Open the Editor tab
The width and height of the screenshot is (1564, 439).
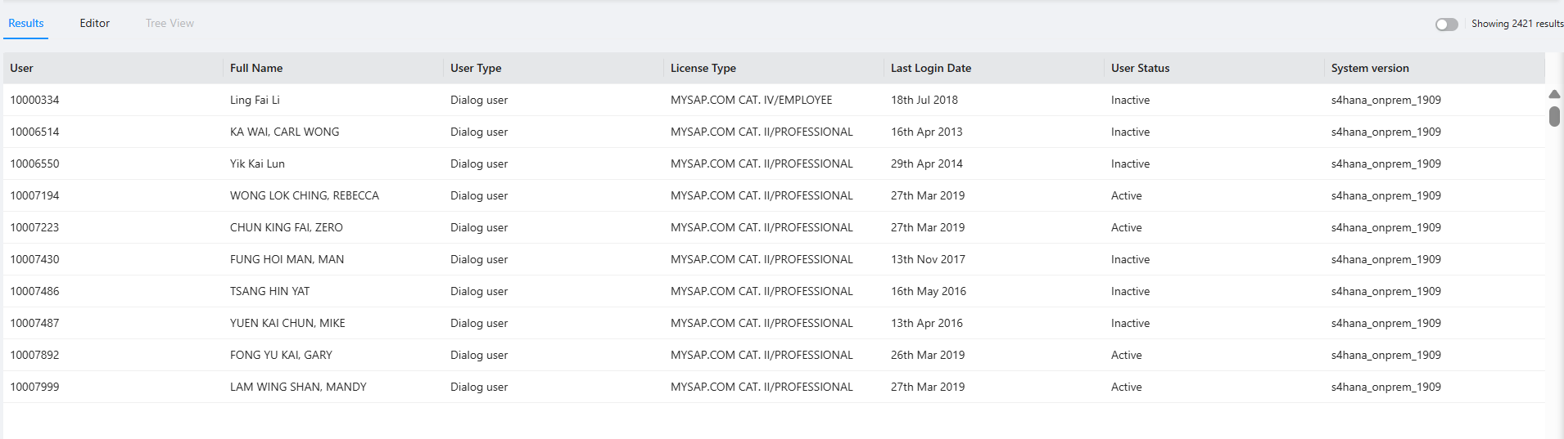pos(94,24)
